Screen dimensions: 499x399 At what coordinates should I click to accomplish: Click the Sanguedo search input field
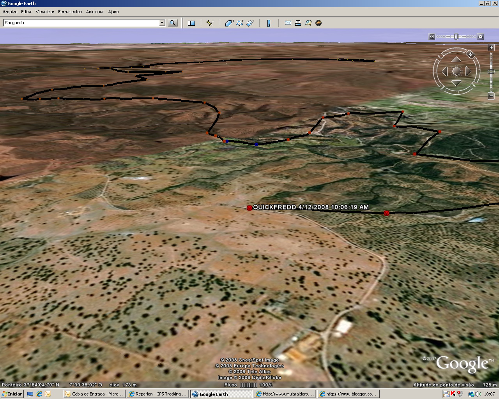81,23
